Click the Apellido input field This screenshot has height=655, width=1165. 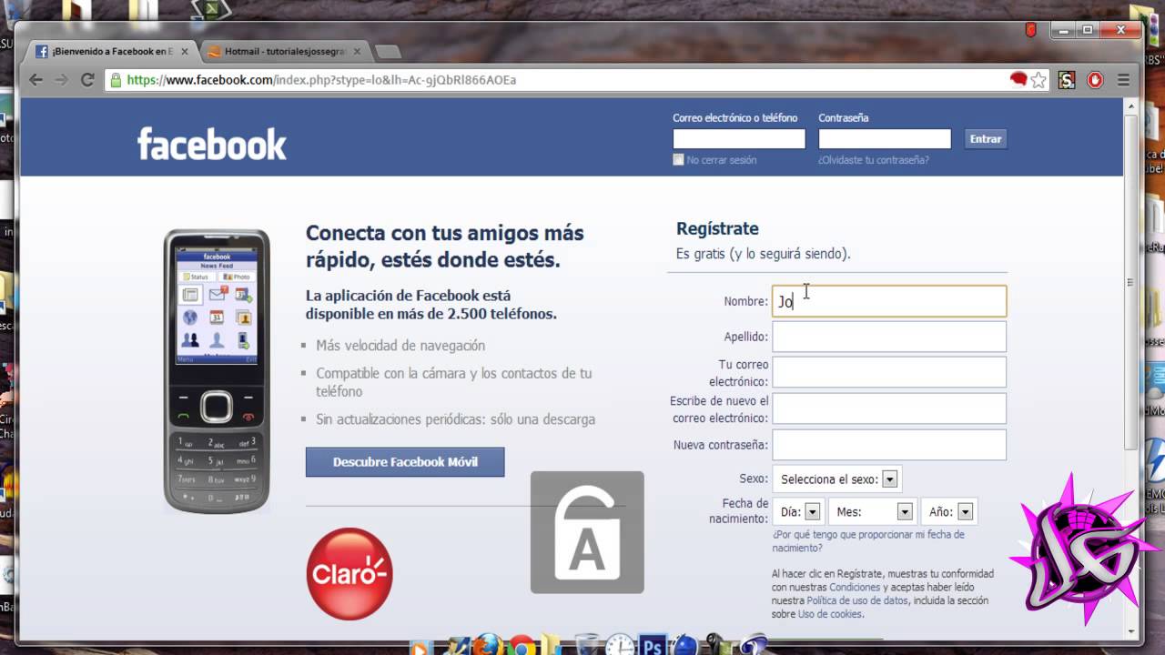889,337
